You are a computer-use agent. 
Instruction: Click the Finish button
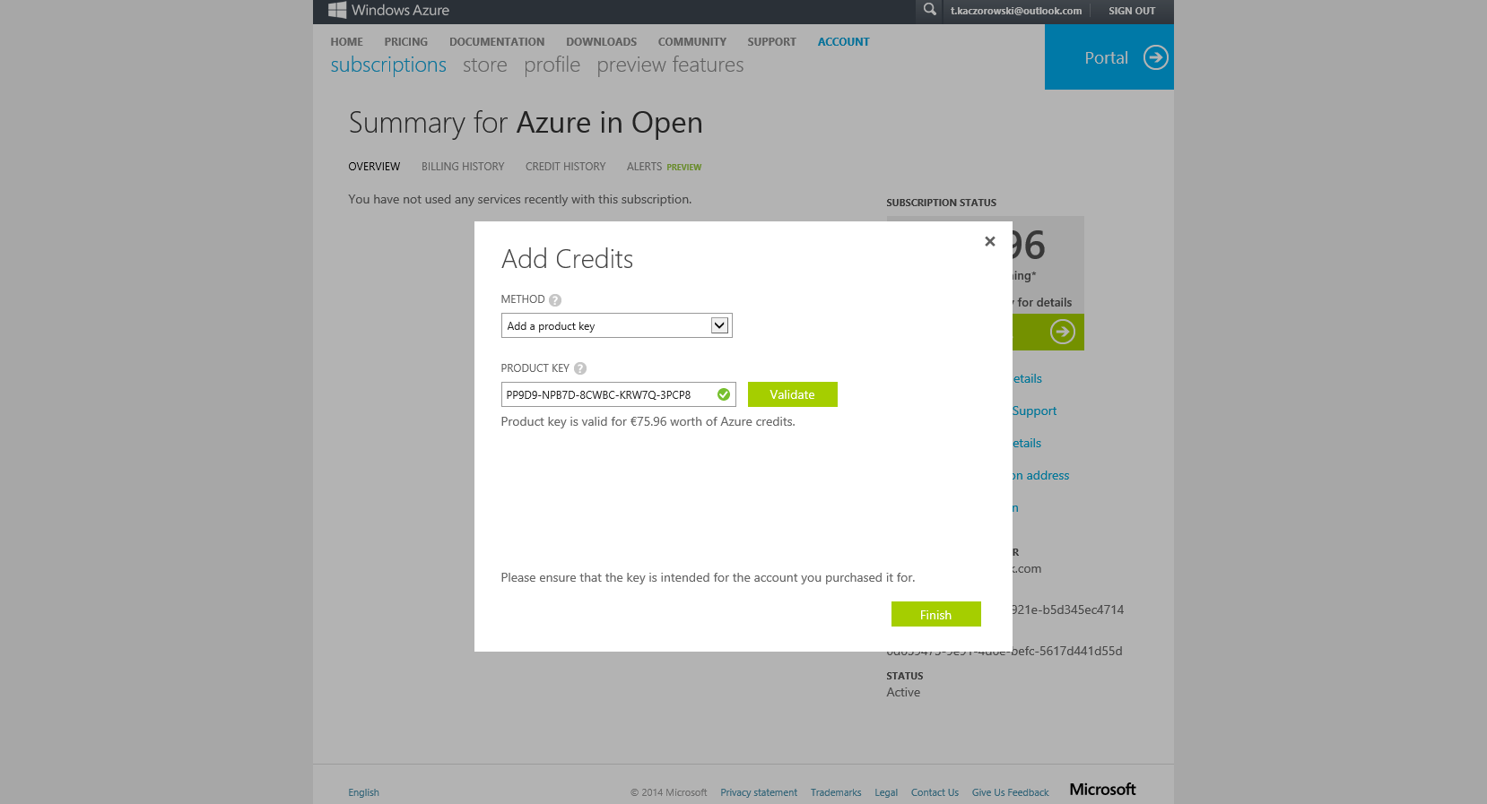936,614
